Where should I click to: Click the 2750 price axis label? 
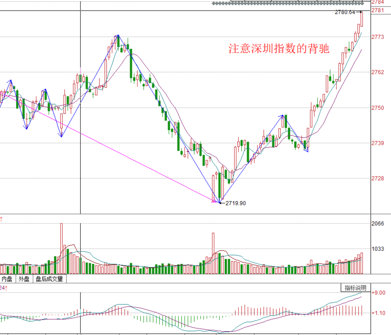[x=378, y=108]
